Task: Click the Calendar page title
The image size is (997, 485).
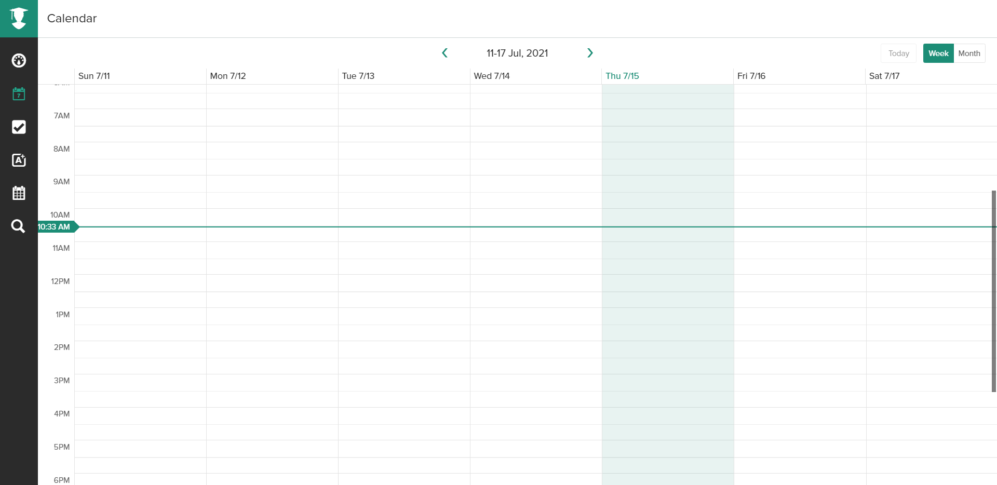Action: [72, 18]
